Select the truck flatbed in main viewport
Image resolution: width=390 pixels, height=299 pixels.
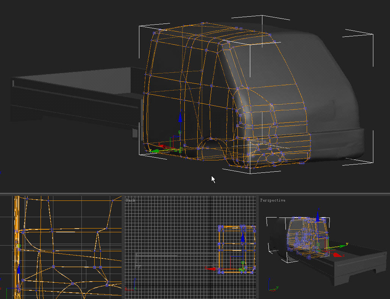[x=76, y=95]
